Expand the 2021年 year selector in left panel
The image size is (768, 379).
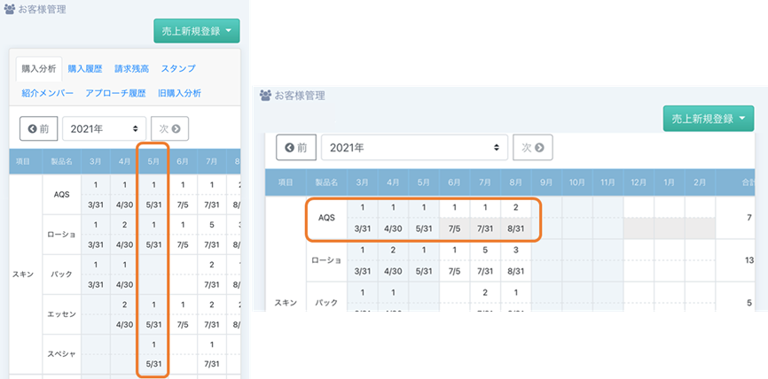104,128
